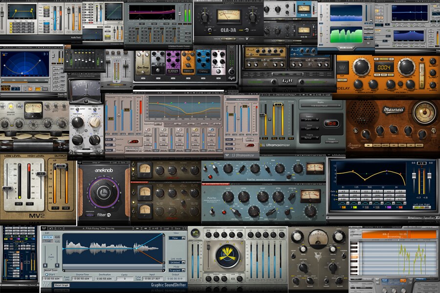
Task: Select the Start radio button in GraphicSoundShifter
Action: (47, 275)
